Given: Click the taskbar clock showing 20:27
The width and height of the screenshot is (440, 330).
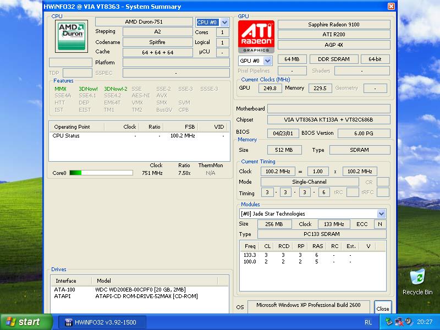Looking at the screenshot, I should 425,322.
